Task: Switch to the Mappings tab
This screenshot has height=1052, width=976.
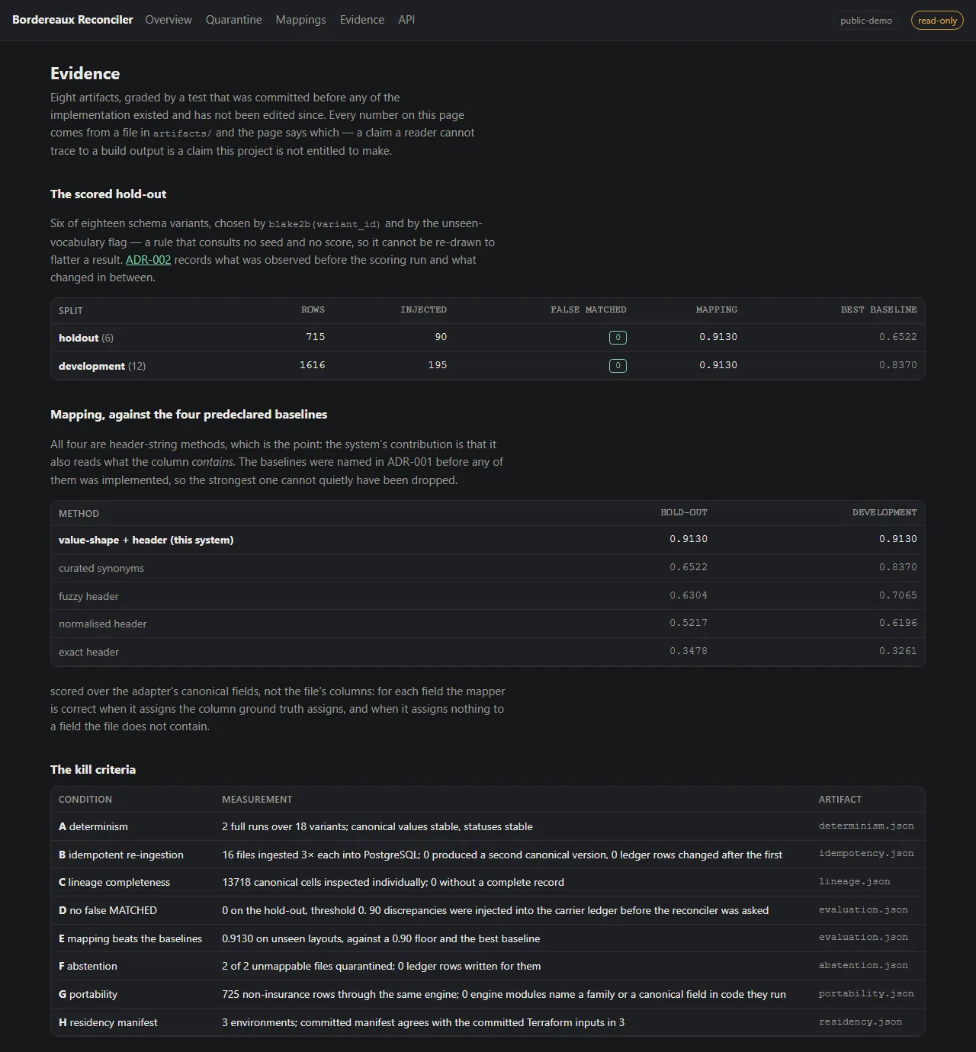Action: 300,20
